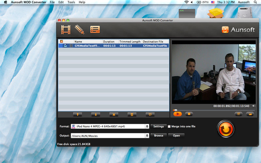Move selected file up with arrow button
Screen dimensions: 261x163
[78, 114]
